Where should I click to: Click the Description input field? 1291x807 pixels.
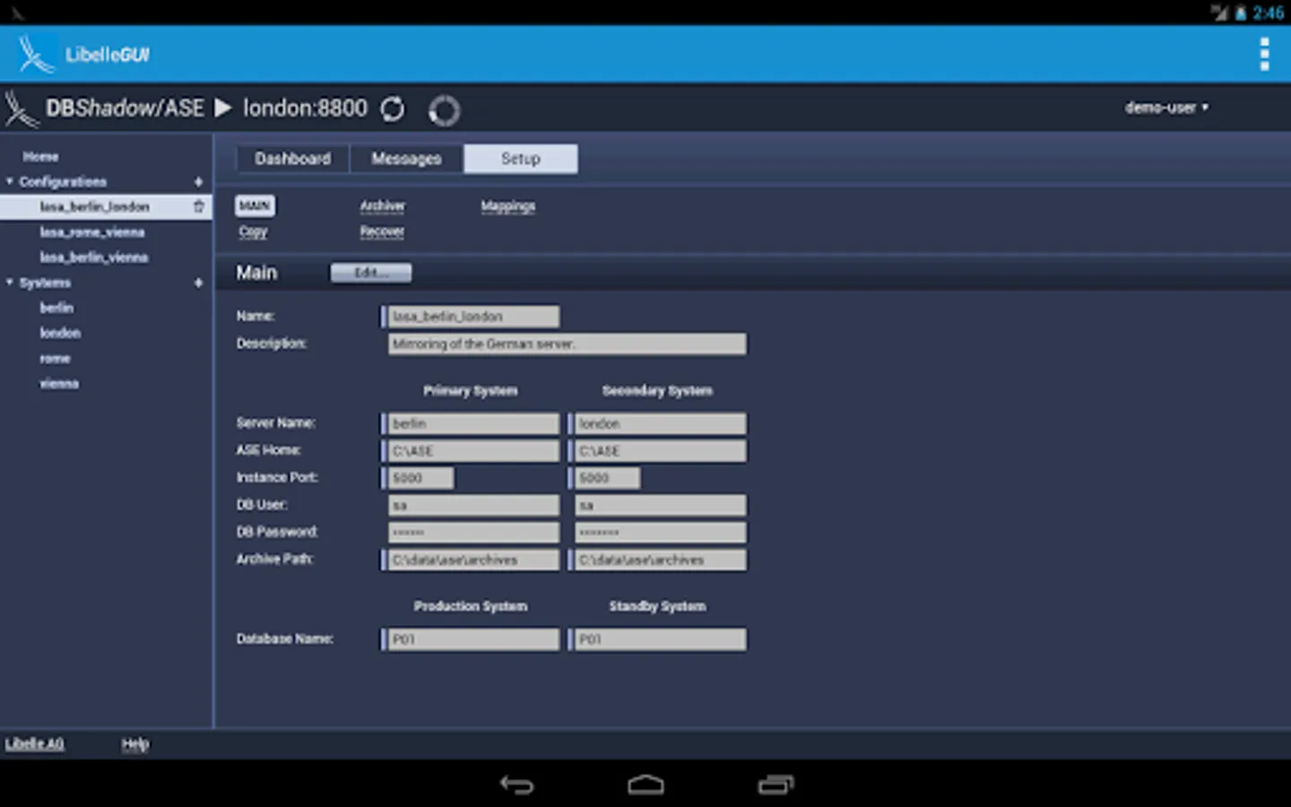[567, 344]
